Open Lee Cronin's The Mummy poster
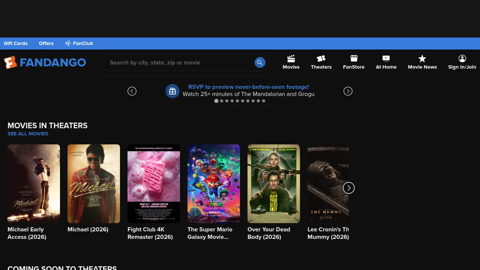This screenshot has width=480, height=270. point(328,184)
